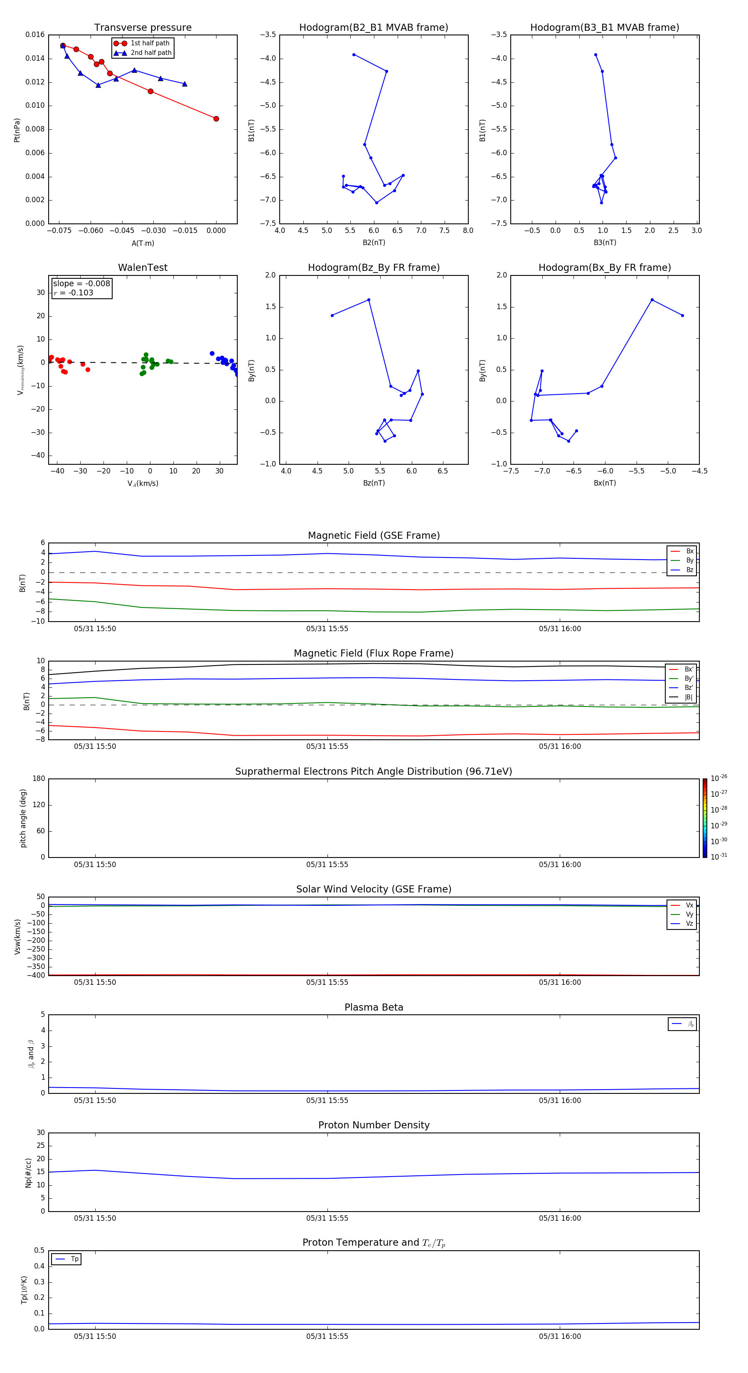Click the "Hodogram(B3_B1 MVAB frame)" title
Screen dimensions: 748x1373
click(605, 28)
